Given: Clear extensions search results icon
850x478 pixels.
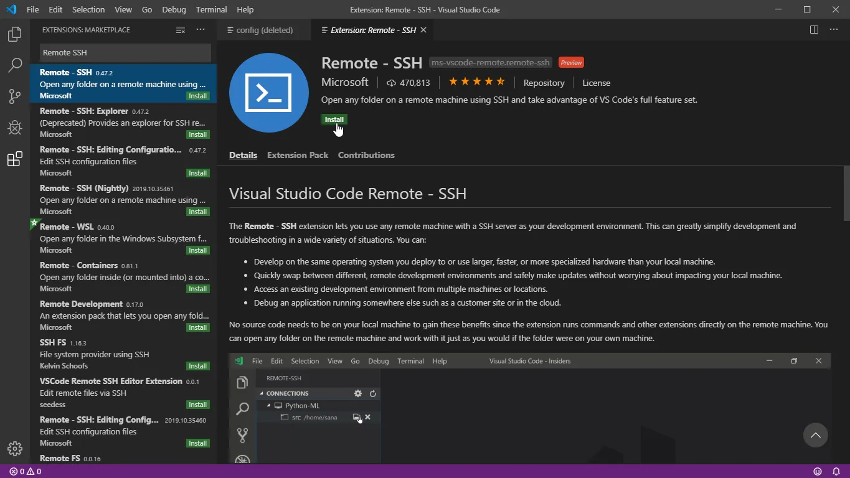Looking at the screenshot, I should (181, 30).
